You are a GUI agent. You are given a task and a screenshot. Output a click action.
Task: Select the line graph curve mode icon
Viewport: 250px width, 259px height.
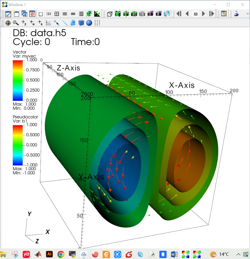(48, 23)
